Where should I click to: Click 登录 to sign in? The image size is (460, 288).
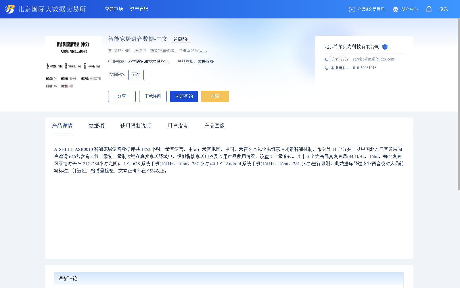coord(444,9)
